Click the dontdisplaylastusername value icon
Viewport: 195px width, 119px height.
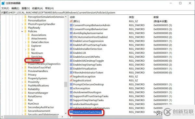(x=71, y=33)
